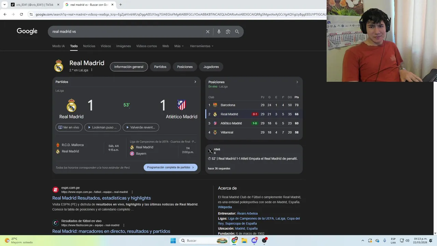
Task: Show hidden system tray icons
Action: coord(363,241)
